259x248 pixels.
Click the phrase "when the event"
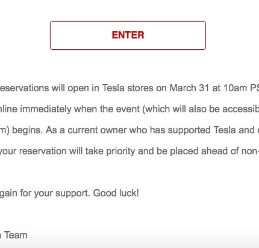point(107,109)
